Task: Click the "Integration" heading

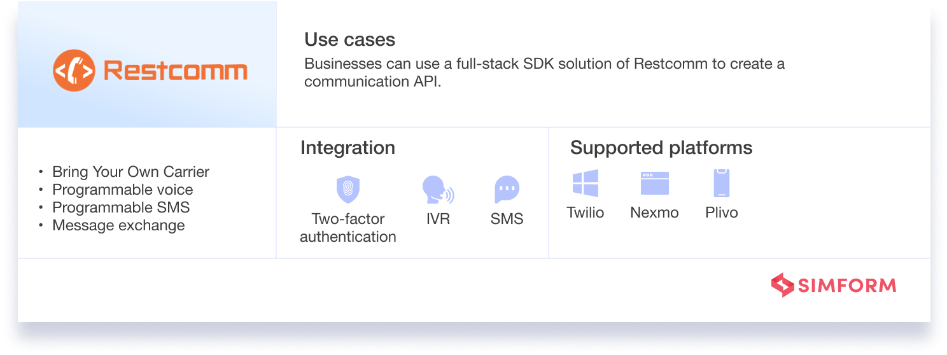Action: click(347, 148)
